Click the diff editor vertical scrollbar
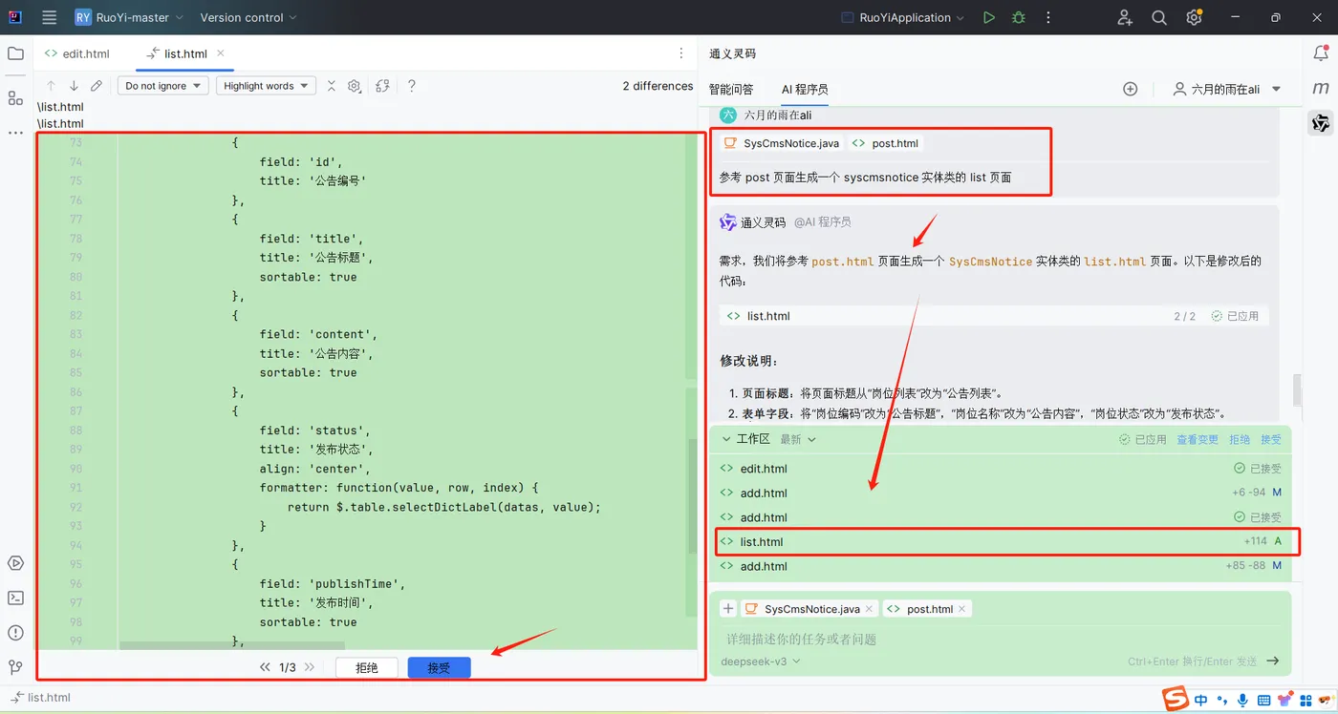This screenshot has height=714, width=1338. 693,496
